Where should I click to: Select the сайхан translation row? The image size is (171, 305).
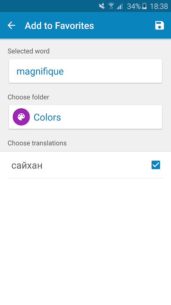85,165
